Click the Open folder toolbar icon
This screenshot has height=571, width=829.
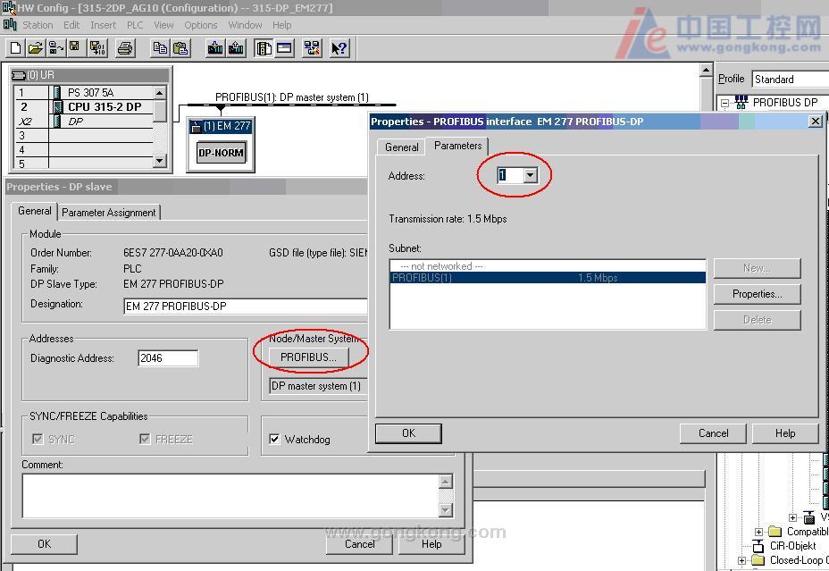(35, 48)
